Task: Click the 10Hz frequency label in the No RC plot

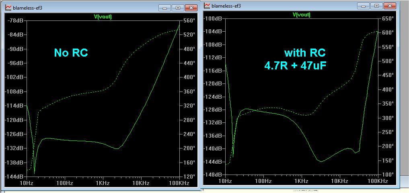Action: coord(27,182)
